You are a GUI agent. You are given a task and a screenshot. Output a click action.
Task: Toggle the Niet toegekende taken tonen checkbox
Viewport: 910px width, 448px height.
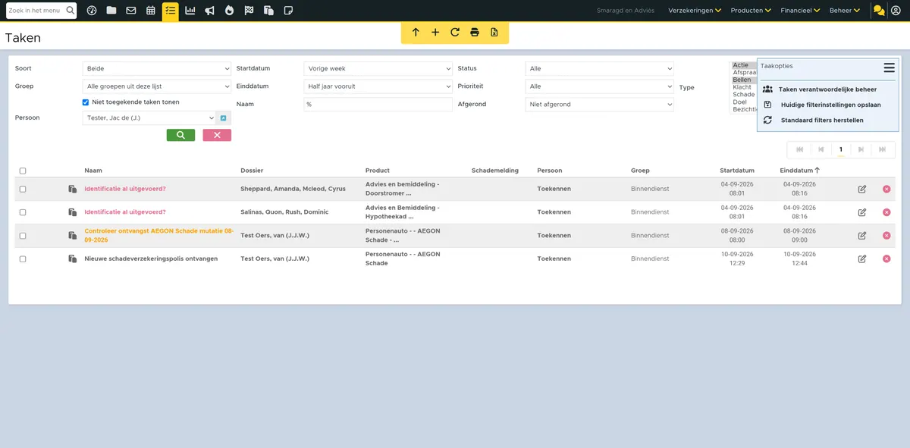86,102
